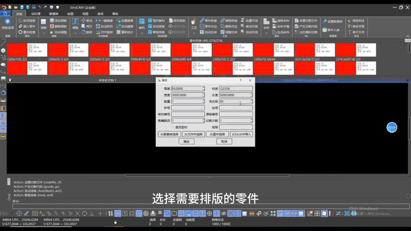Screen dimensions: 411x231
Task: Select part thumbnail labeled [268x268] 4/4
Action: click(191, 50)
